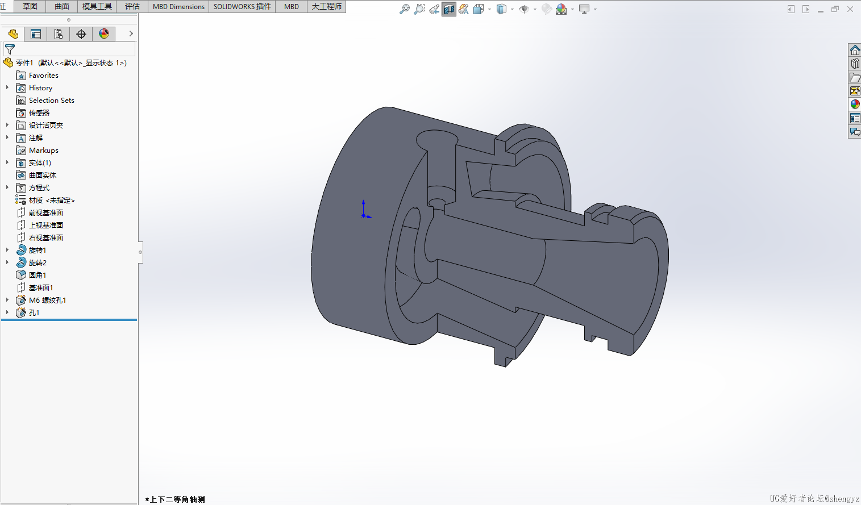Expand History node arrow
The image size is (861, 505).
click(x=7, y=87)
